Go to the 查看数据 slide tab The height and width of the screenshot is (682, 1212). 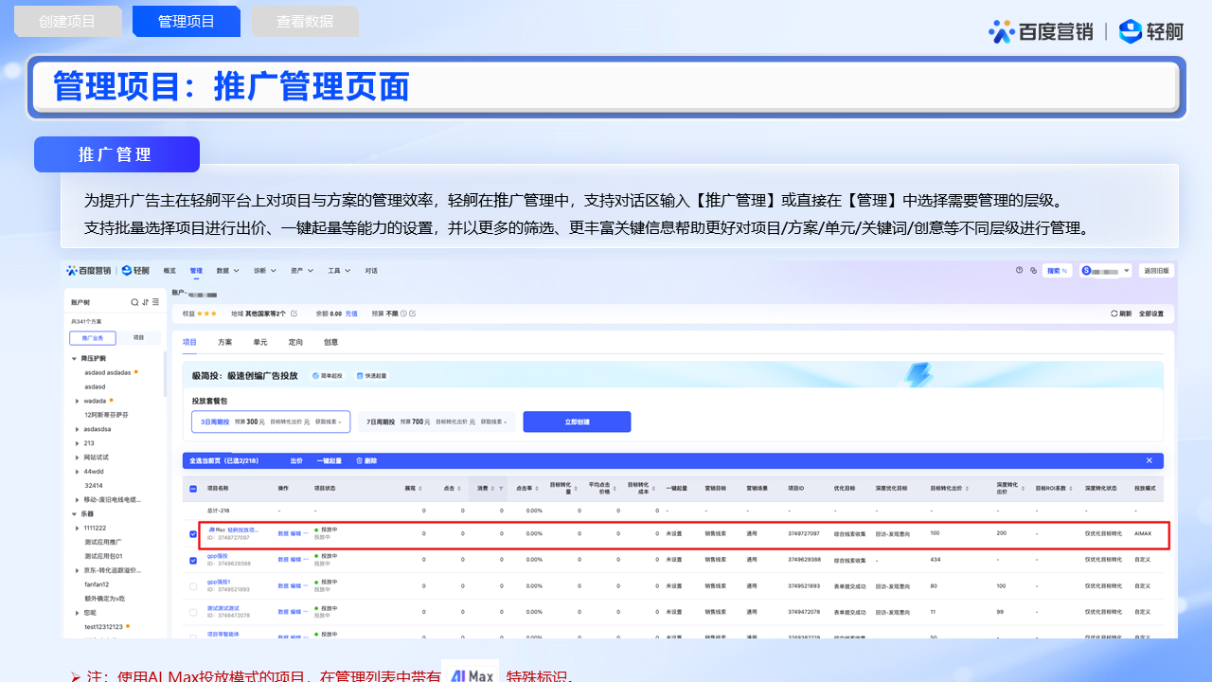tap(305, 21)
